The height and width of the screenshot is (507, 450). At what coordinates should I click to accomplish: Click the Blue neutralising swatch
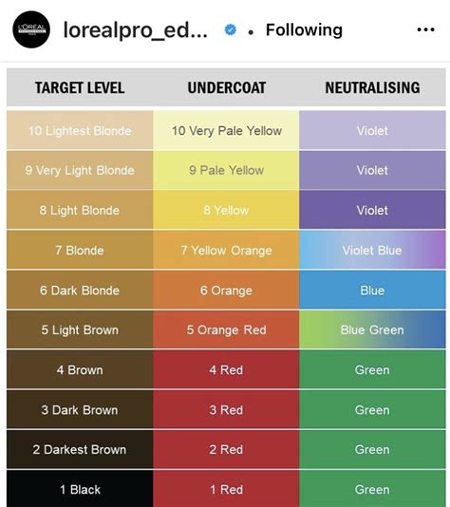pyautogui.click(x=372, y=290)
